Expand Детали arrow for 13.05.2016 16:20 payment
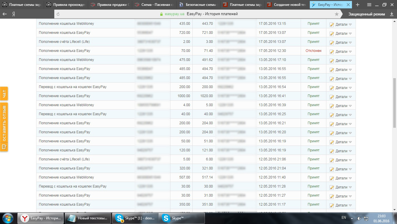Image resolution: width=397 pixels, height=224 pixels. 350,133
